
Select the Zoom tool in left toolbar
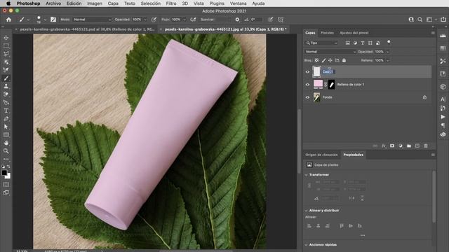click(6, 151)
